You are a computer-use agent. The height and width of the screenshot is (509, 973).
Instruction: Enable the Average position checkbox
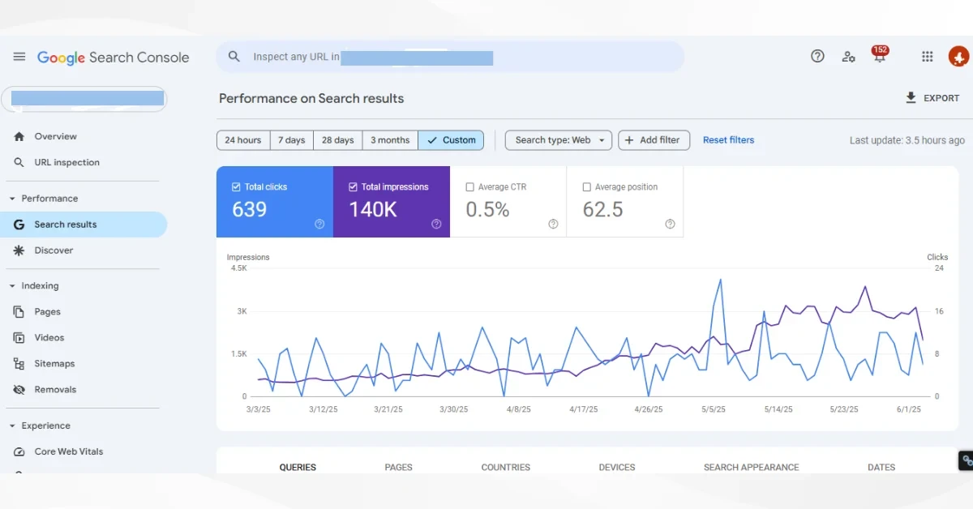click(x=586, y=186)
